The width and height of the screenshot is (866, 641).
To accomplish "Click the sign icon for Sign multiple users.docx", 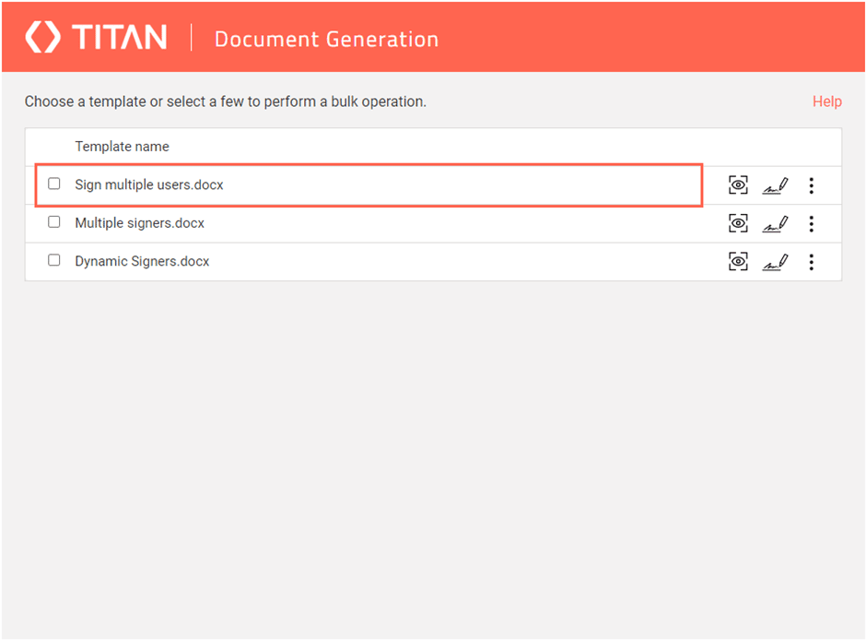I will click(x=776, y=185).
